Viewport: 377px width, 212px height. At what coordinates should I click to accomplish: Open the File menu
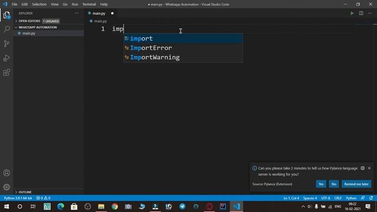(x=14, y=4)
